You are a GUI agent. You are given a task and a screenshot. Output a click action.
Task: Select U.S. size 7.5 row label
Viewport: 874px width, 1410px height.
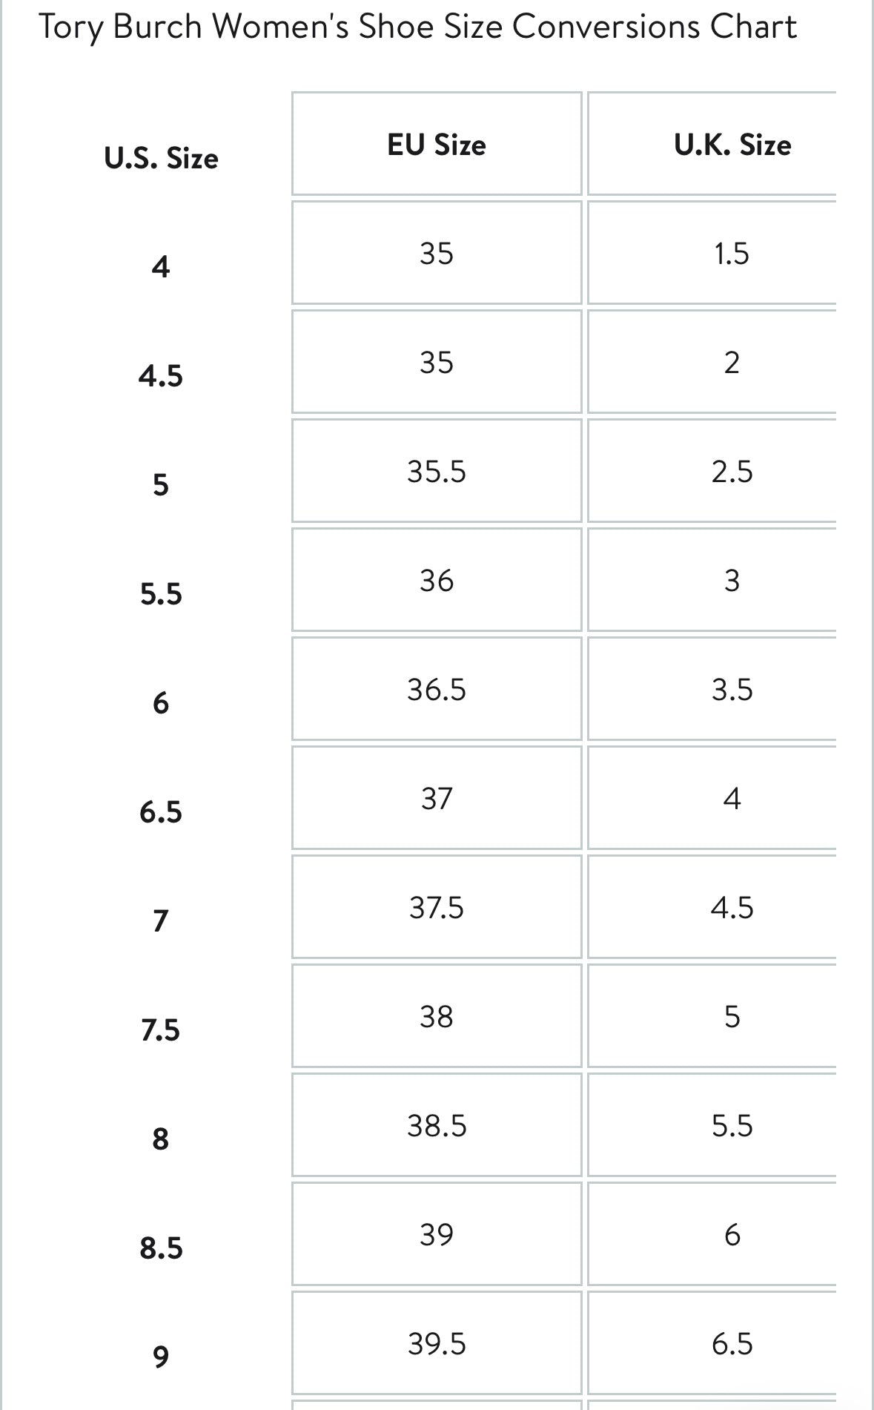pos(161,1030)
